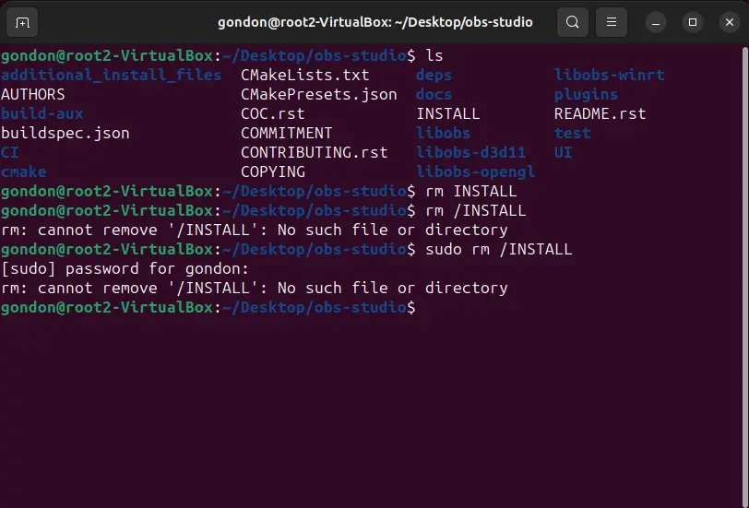Close the terminal window
The width and height of the screenshot is (749, 508).
(730, 22)
